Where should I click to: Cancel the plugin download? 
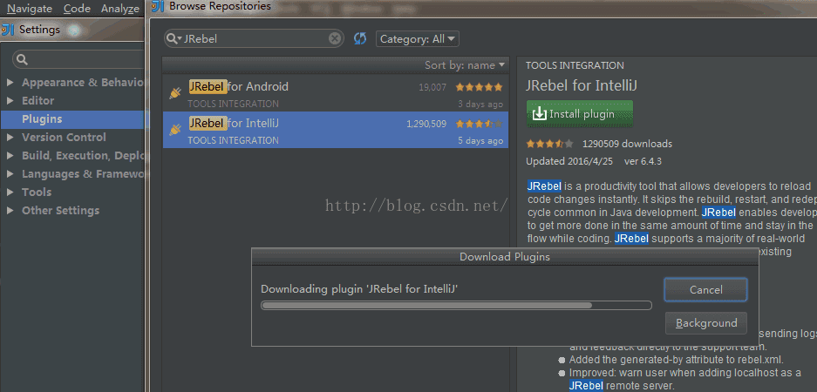tap(706, 290)
